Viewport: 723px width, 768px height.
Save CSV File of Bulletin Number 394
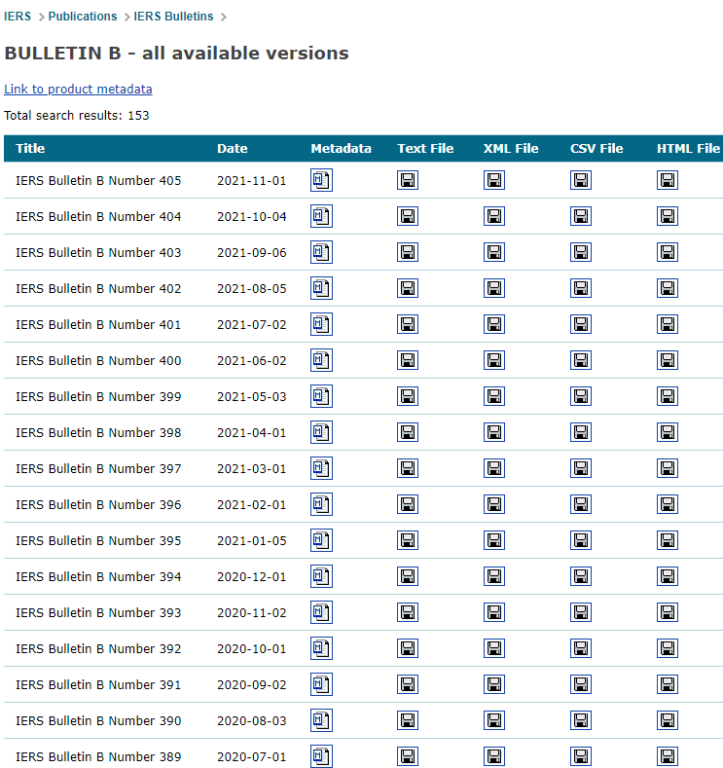(x=581, y=576)
